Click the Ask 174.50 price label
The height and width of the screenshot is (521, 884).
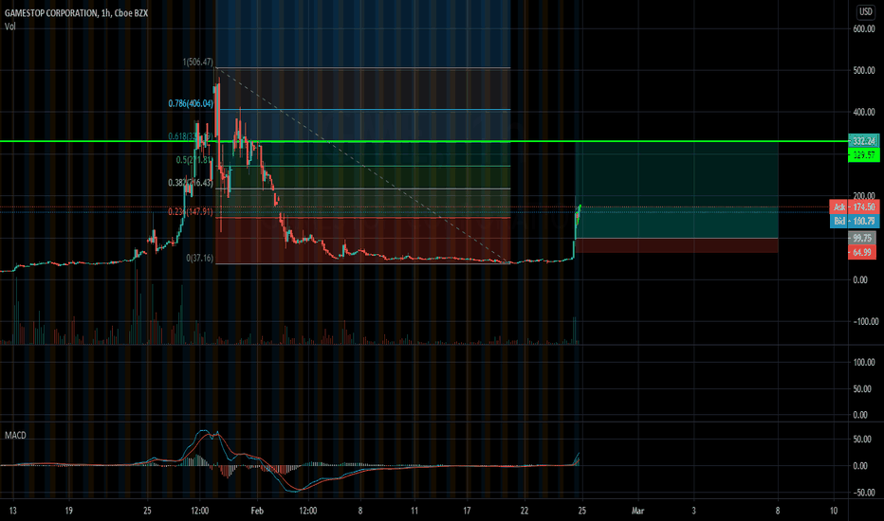(x=854, y=207)
